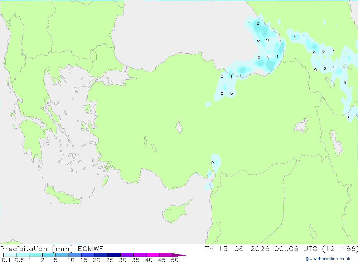The image size is (358, 262).
Task: Click the 20–25 mm dark blue legend swatch
Action: (x=101, y=255)
